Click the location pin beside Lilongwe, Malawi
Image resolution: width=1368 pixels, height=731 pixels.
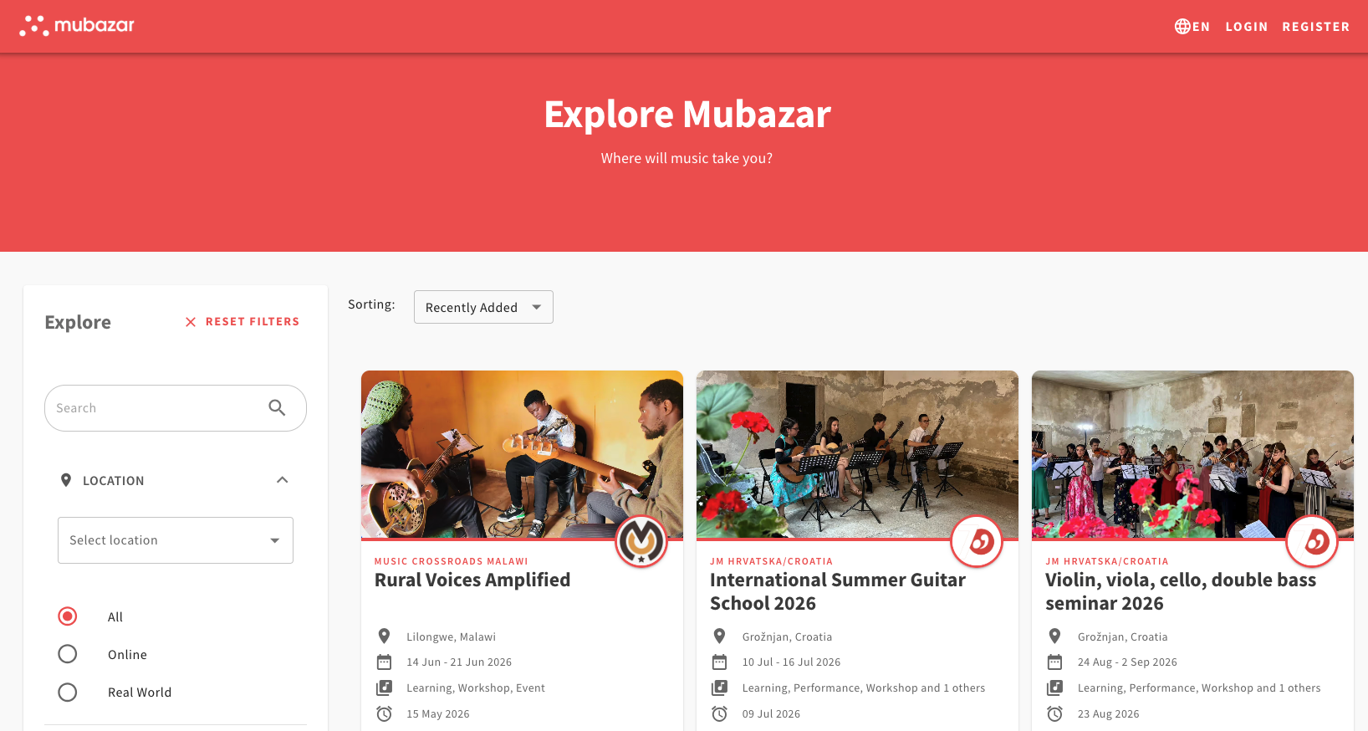pos(384,636)
